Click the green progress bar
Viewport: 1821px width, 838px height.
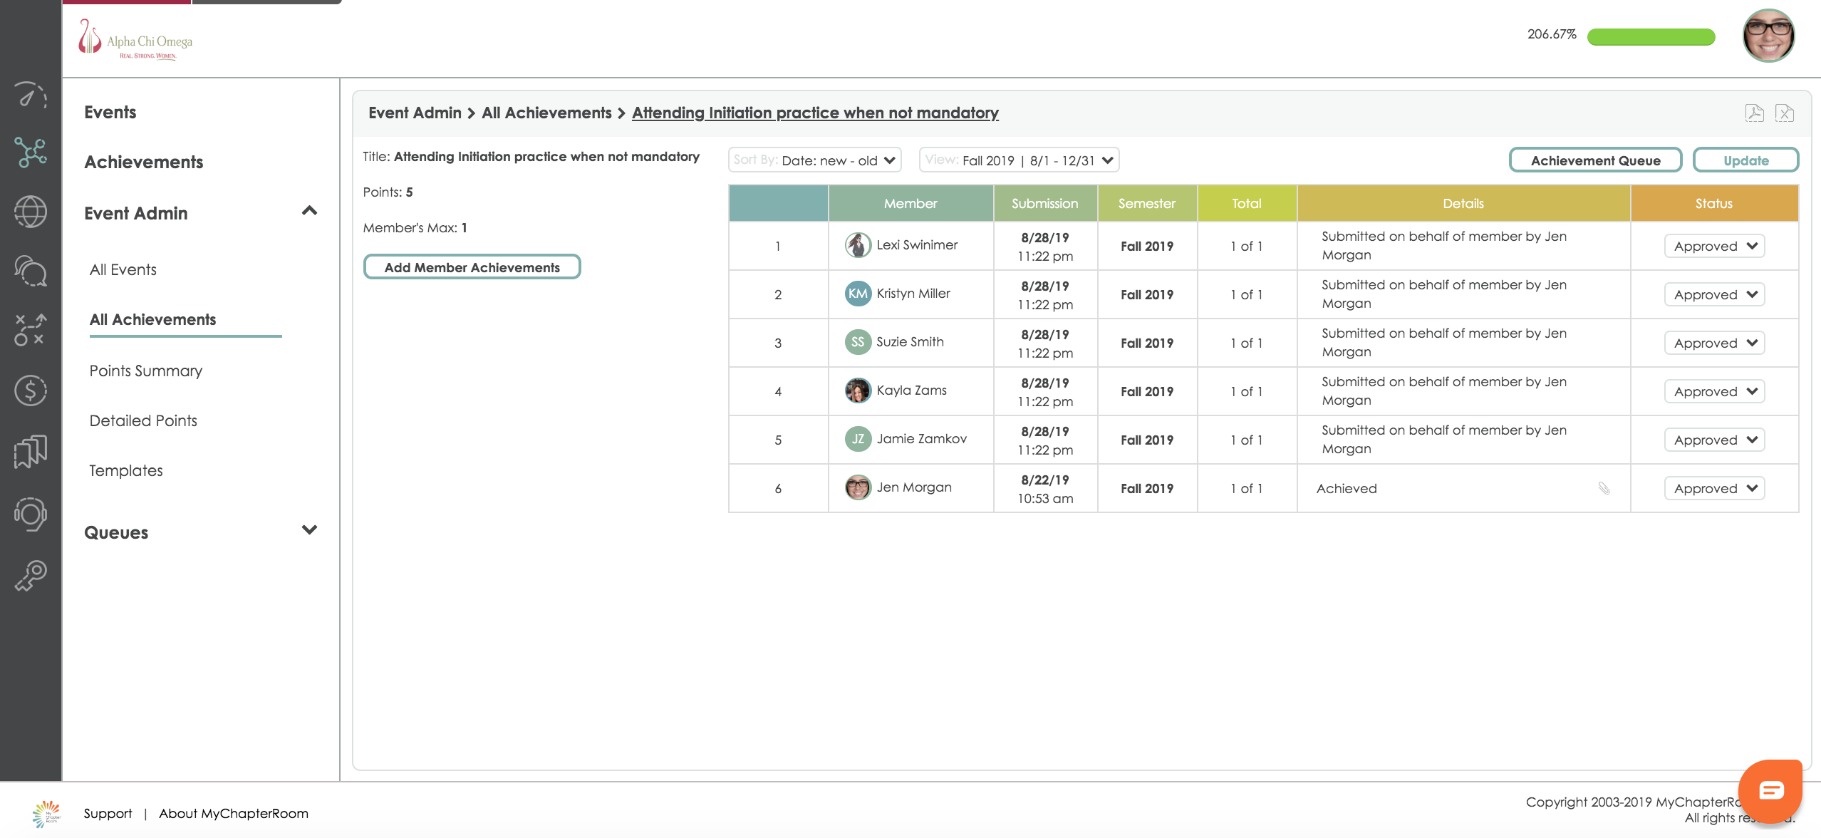point(1651,36)
